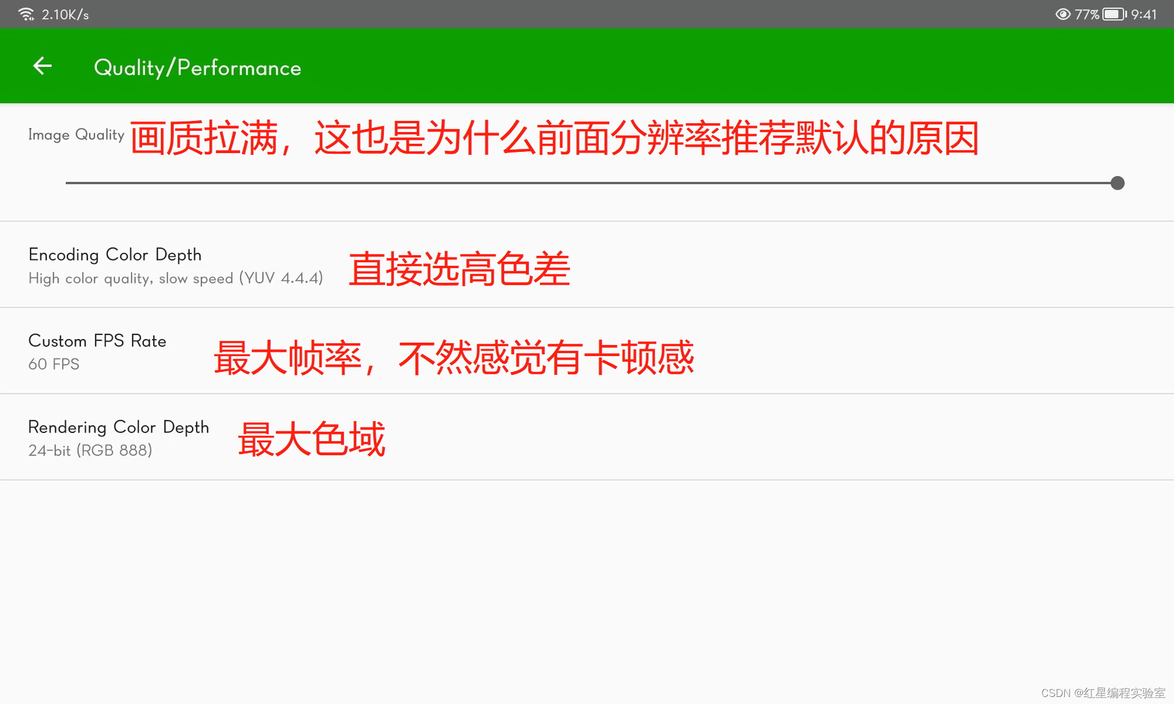Tap the Quality/Performance title
Viewport: 1174px width, 704px height.
pos(197,67)
